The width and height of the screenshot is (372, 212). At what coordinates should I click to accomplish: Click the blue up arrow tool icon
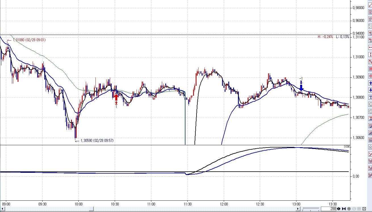(370, 83)
